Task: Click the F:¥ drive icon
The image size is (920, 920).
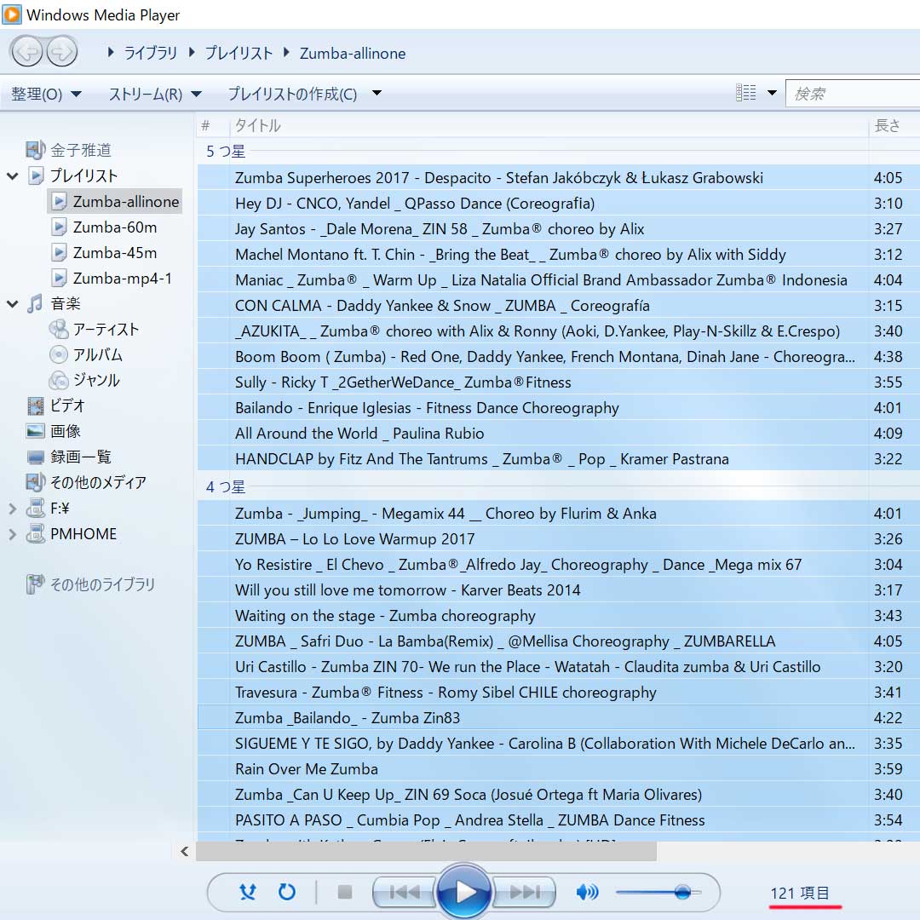Action: click(x=35, y=508)
